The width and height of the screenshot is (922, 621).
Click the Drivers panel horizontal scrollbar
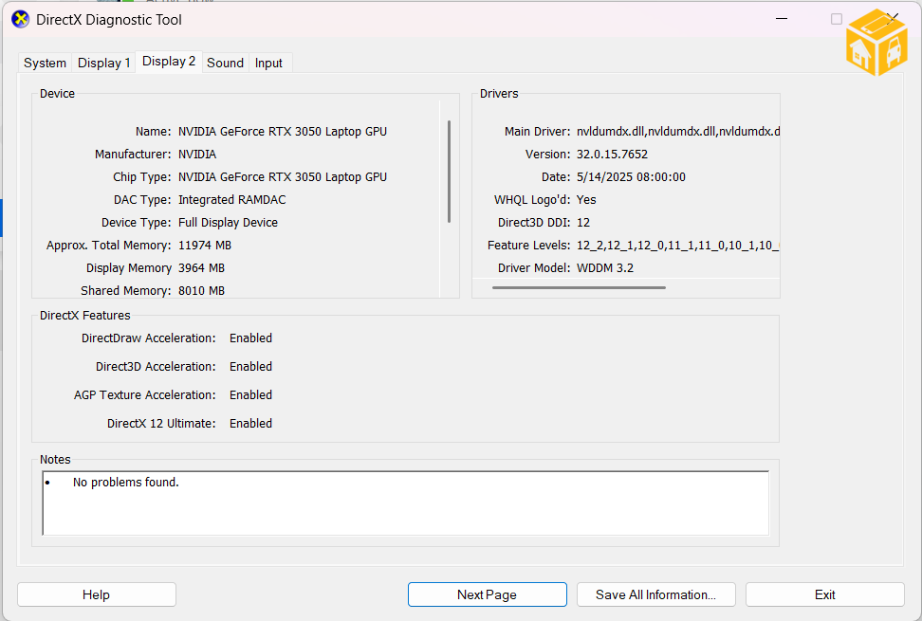[579, 287]
